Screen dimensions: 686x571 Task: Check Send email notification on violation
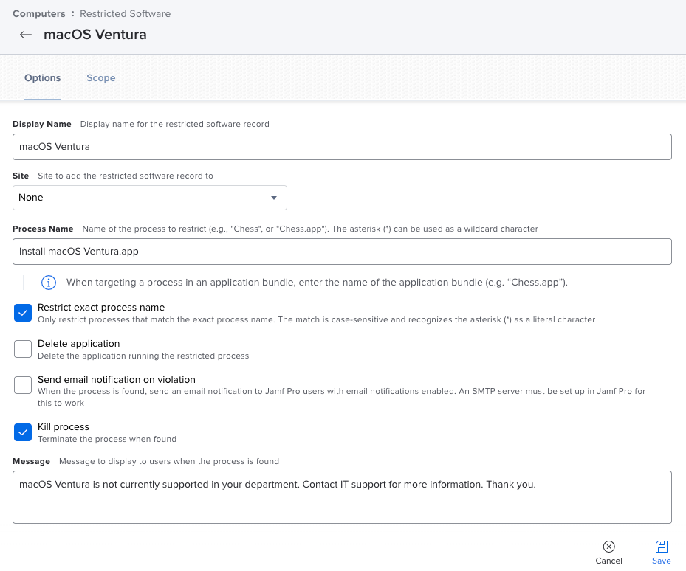pyautogui.click(x=23, y=385)
